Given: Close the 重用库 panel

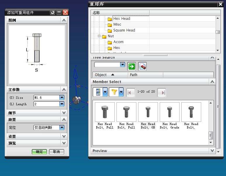Looking at the screenshot, I should (220, 4).
